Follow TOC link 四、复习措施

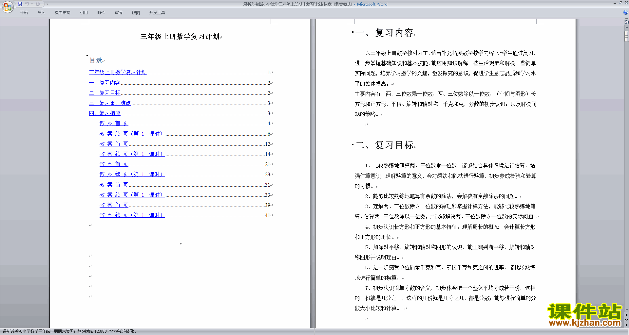[x=105, y=113]
